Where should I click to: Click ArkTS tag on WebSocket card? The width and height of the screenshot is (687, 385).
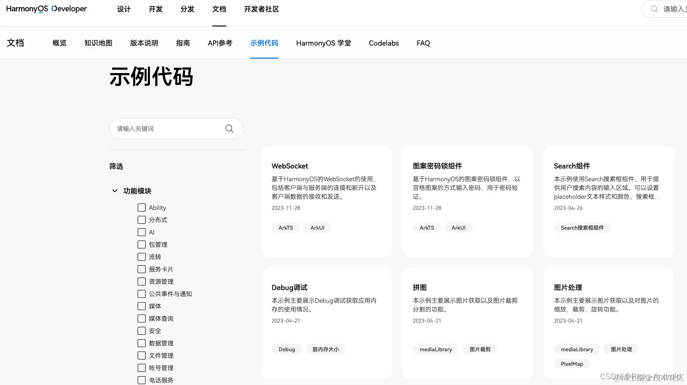[285, 228]
